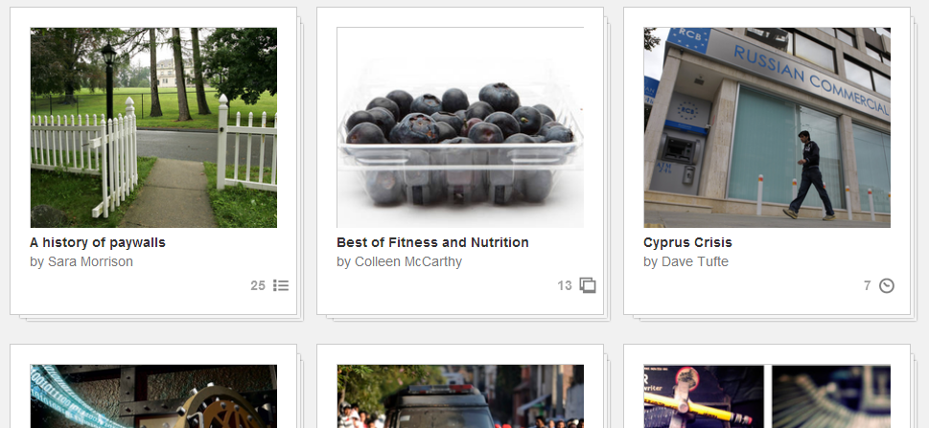Viewport: 929px width, 428px height.
Task: Click the 25 item count on the paywalls card
Action: 258,286
